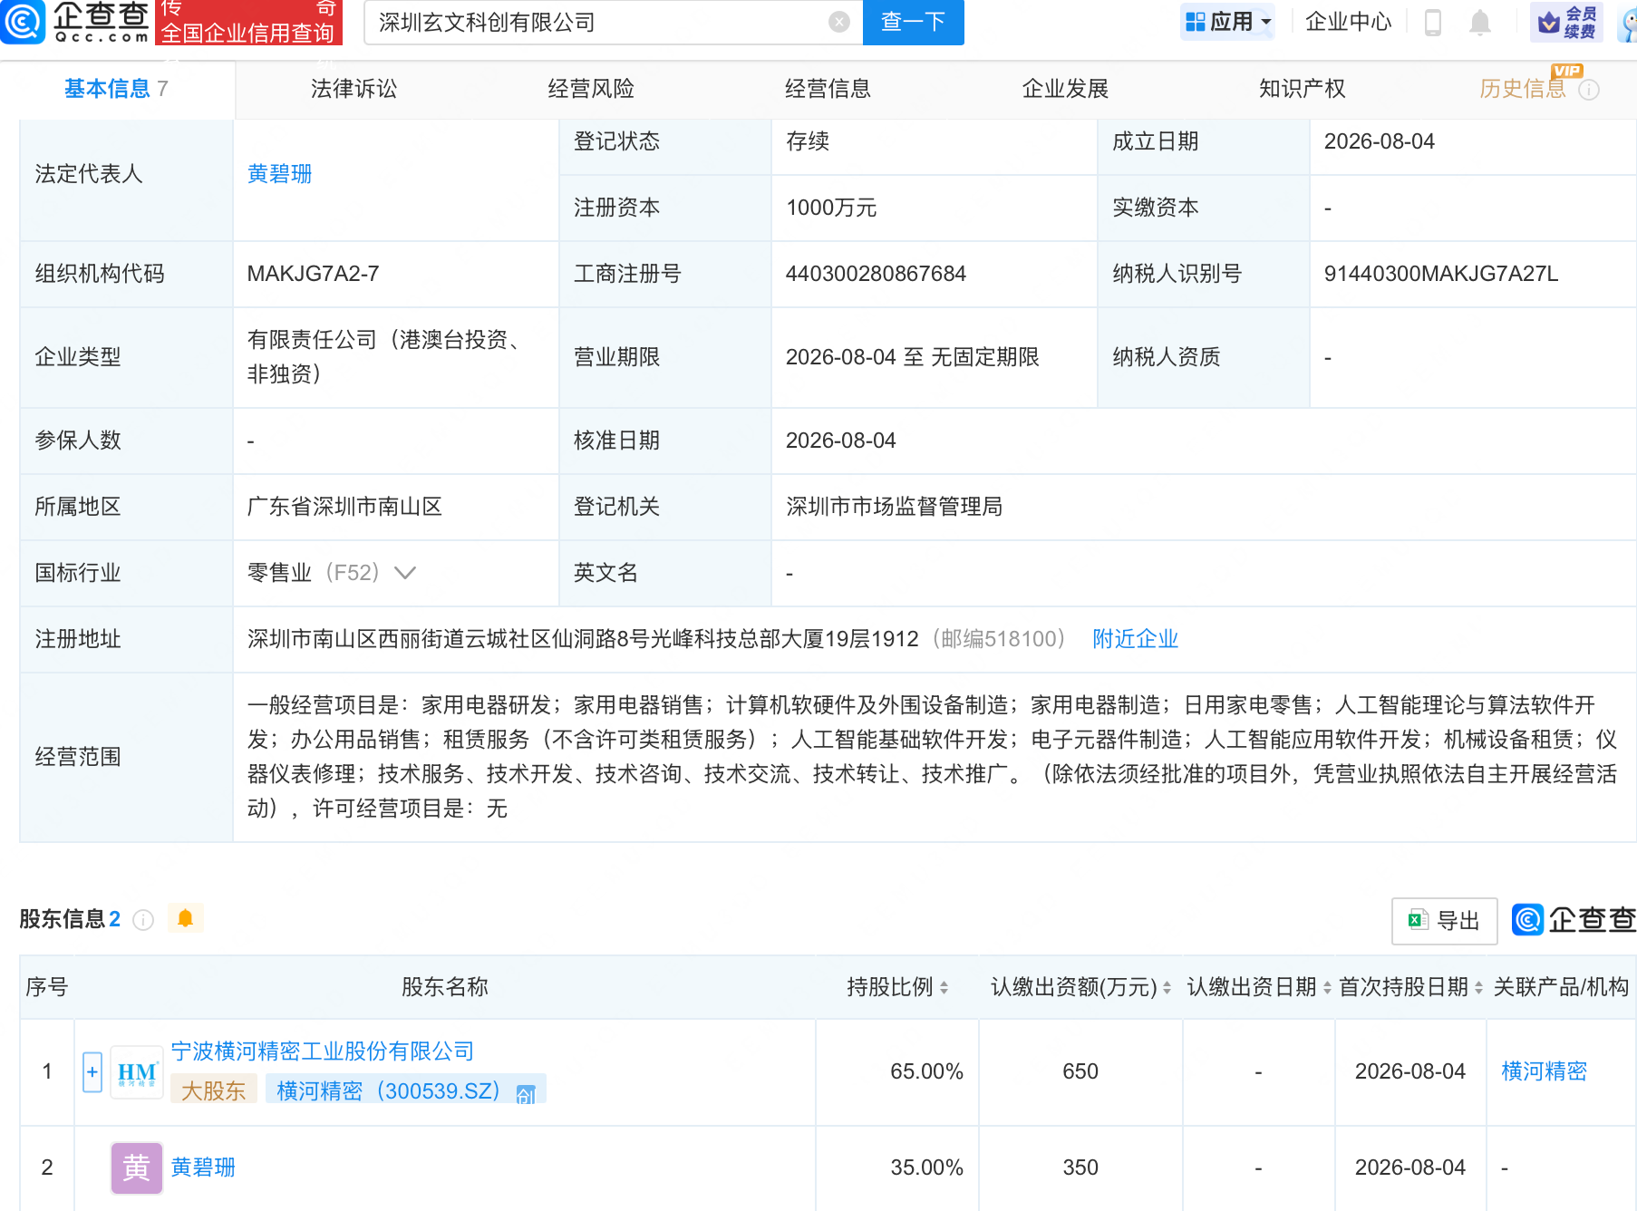Click the 440300280867684 registration number

(876, 274)
